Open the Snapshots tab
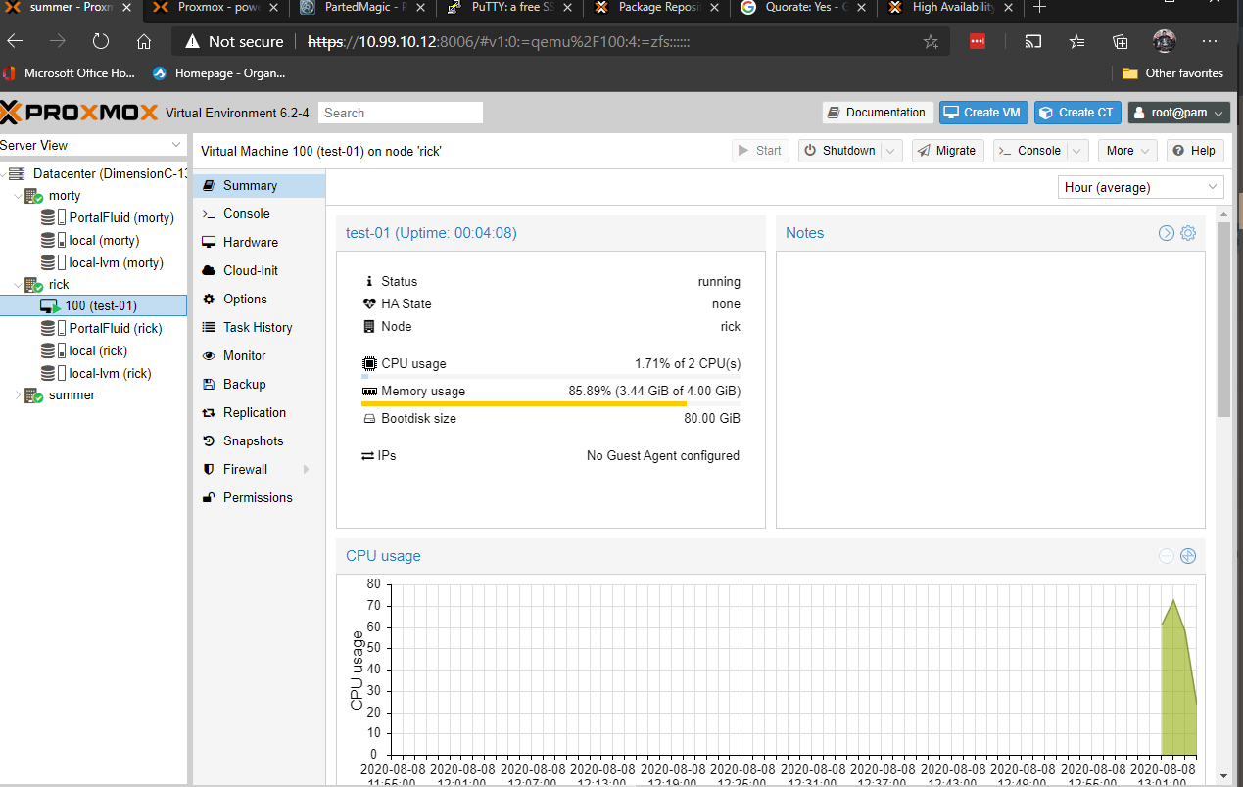1243x787 pixels. pos(253,440)
